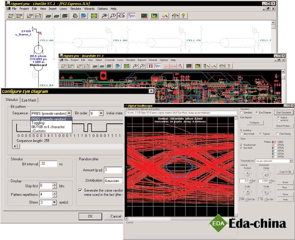The image size is (295, 240).
Task: Select Typical IC modeling option
Action: (260, 134)
